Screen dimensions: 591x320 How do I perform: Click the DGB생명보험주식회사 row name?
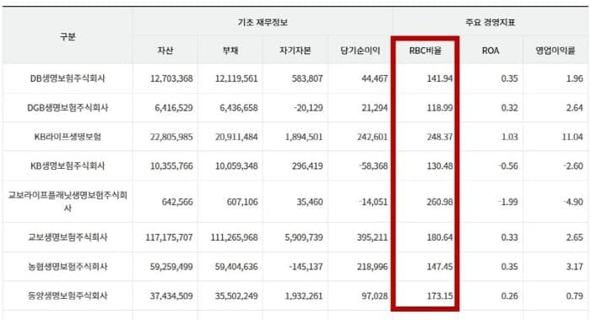(68, 108)
